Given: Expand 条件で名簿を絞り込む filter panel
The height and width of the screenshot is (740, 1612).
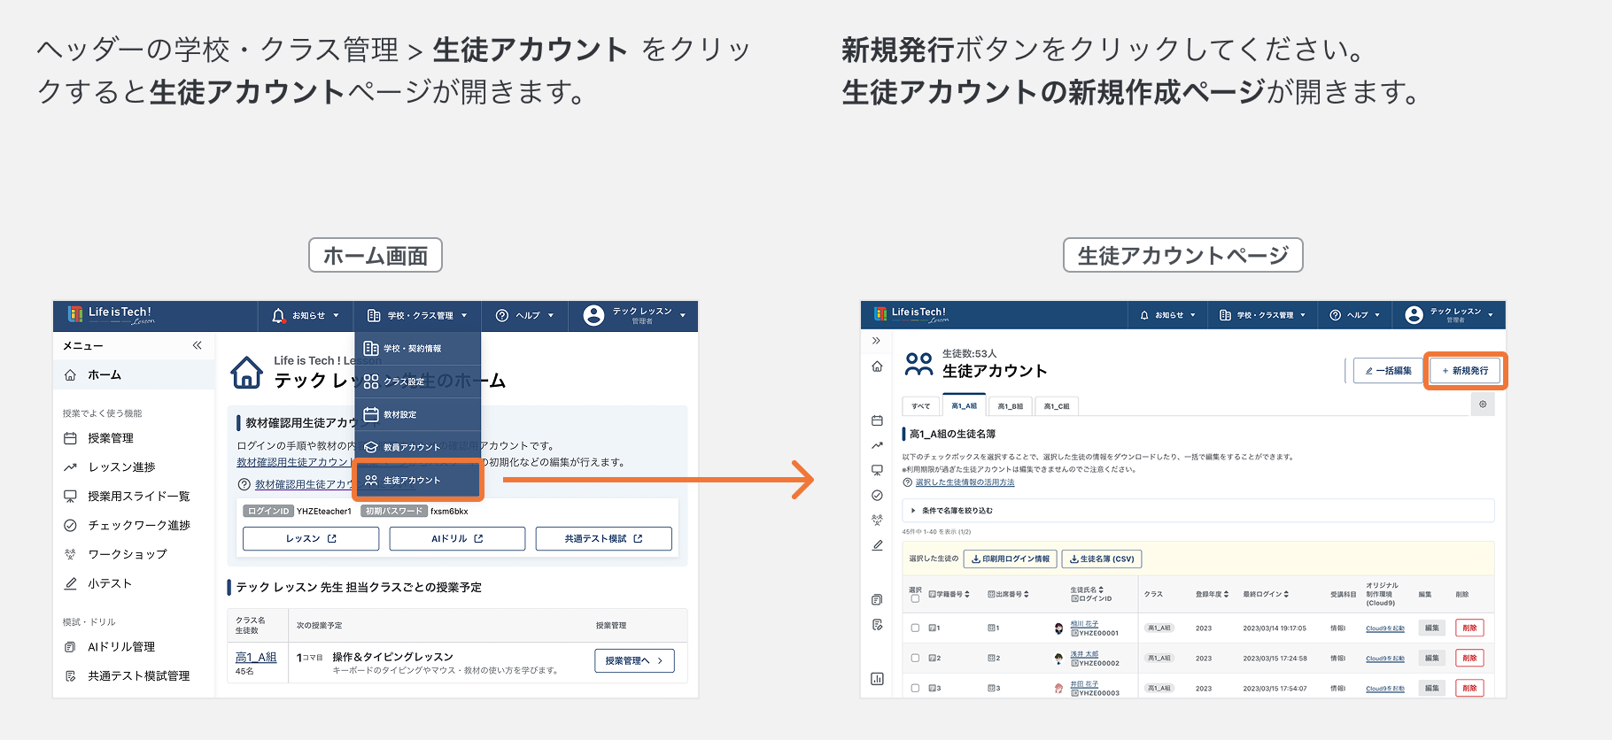Looking at the screenshot, I should pyautogui.click(x=1197, y=511).
